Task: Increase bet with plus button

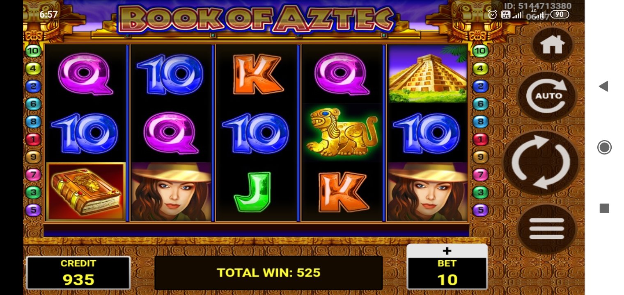Action: click(x=447, y=251)
